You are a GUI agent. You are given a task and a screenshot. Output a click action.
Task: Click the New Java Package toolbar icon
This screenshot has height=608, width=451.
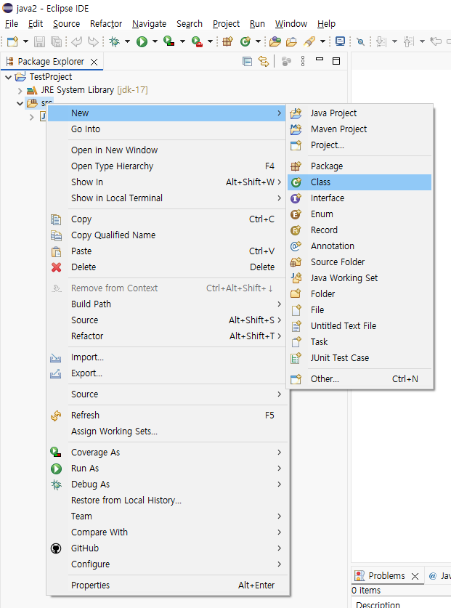(x=227, y=41)
